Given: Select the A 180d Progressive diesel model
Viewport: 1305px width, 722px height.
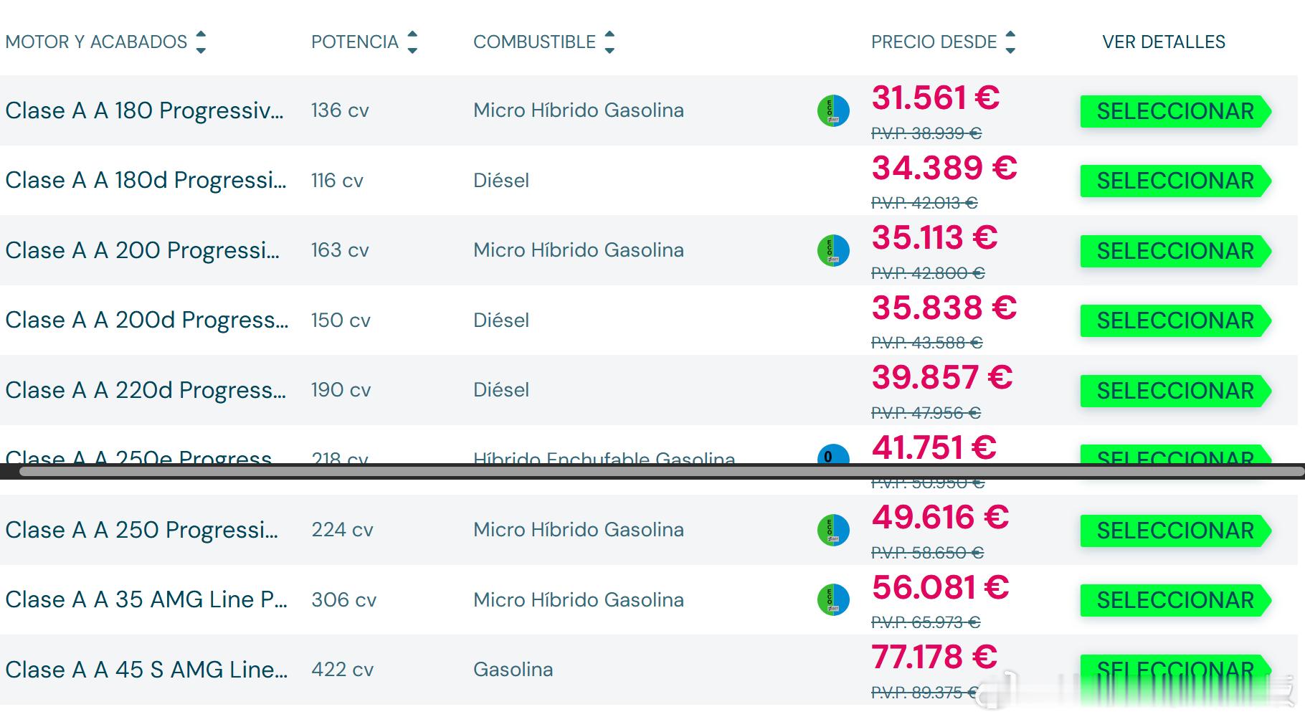Looking at the screenshot, I should click(x=1174, y=181).
